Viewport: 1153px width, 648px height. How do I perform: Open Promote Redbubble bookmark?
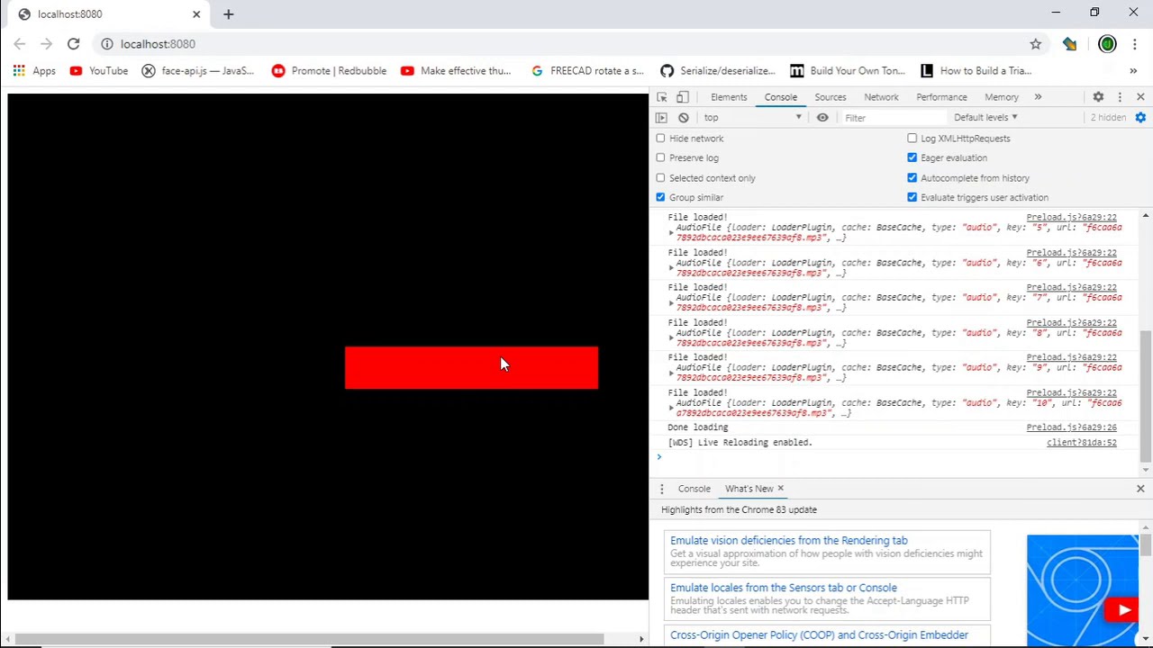point(330,71)
